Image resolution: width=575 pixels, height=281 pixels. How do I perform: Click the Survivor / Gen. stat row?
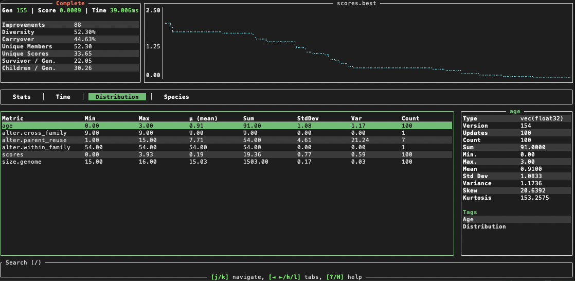[x=70, y=61]
